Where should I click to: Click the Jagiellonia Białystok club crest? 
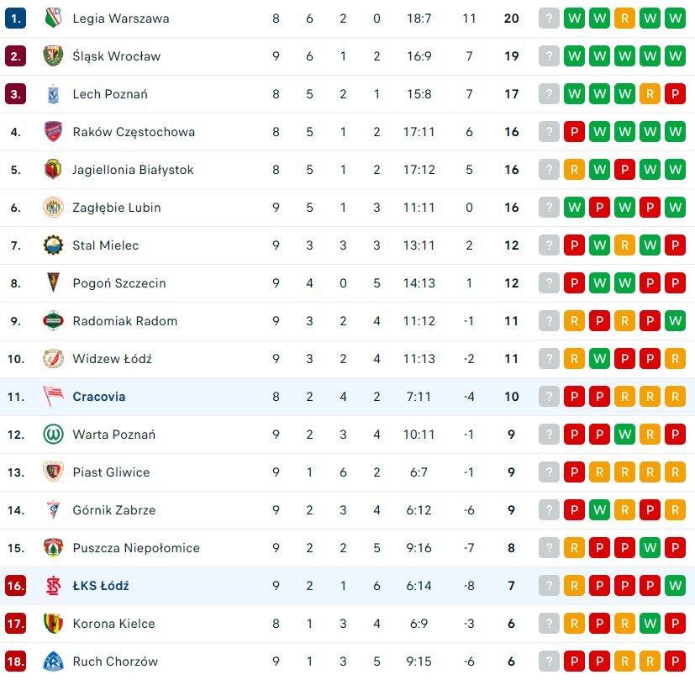point(53,170)
